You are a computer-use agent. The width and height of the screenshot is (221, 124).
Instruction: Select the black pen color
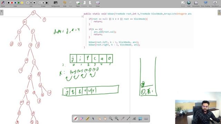click(9, 3)
